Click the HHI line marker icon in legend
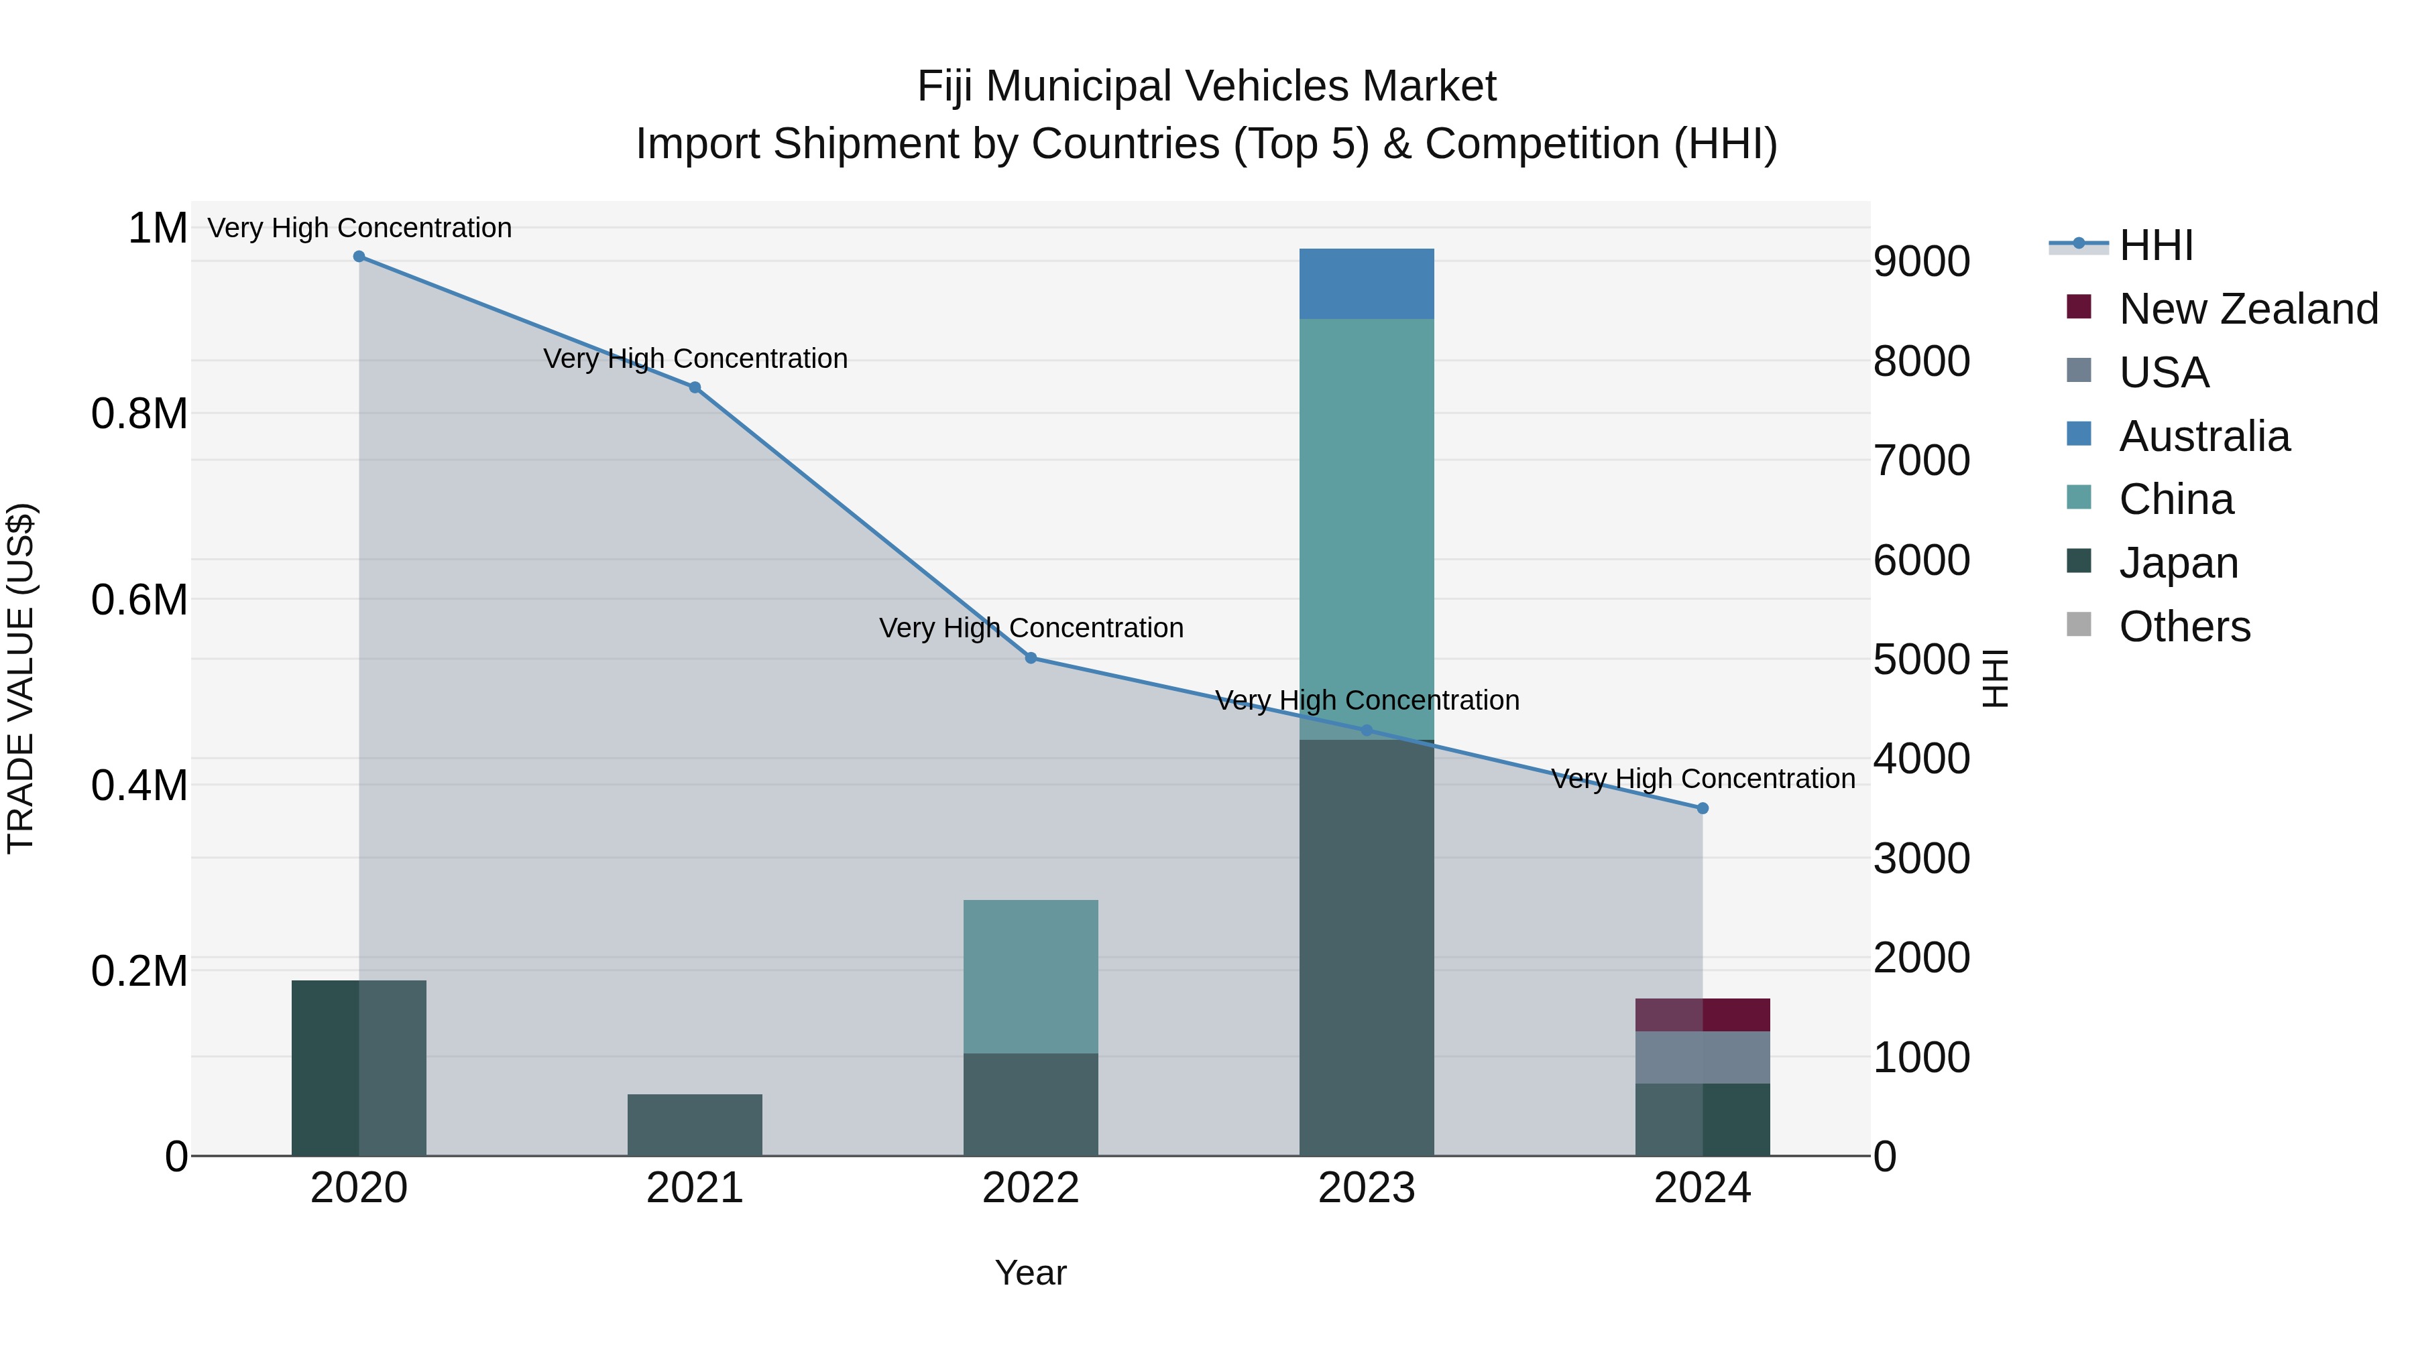This screenshot has width=2414, height=1357. (2079, 243)
